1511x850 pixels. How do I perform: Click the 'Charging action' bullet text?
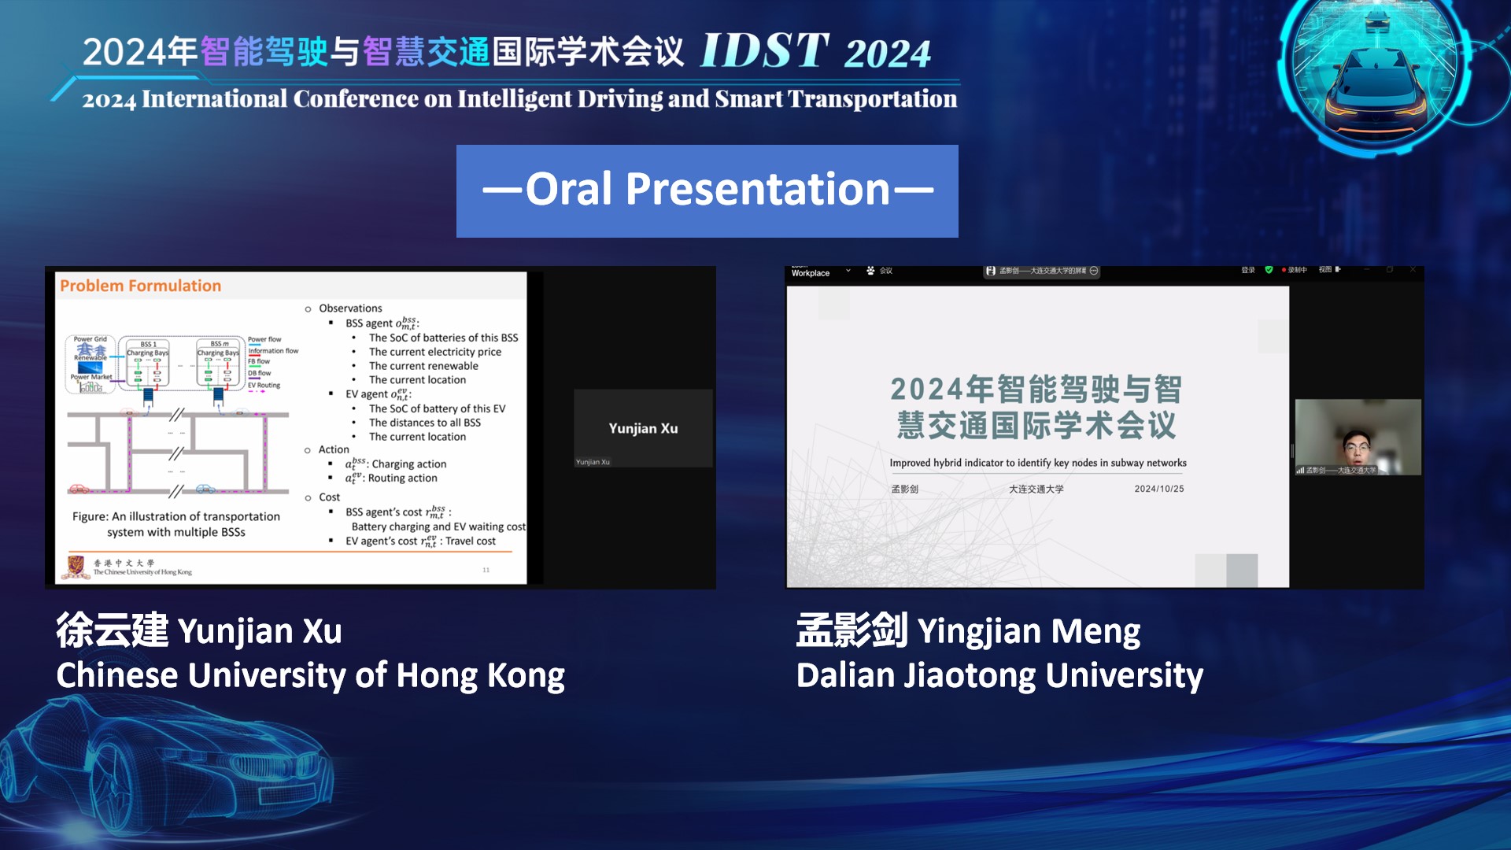[408, 464]
